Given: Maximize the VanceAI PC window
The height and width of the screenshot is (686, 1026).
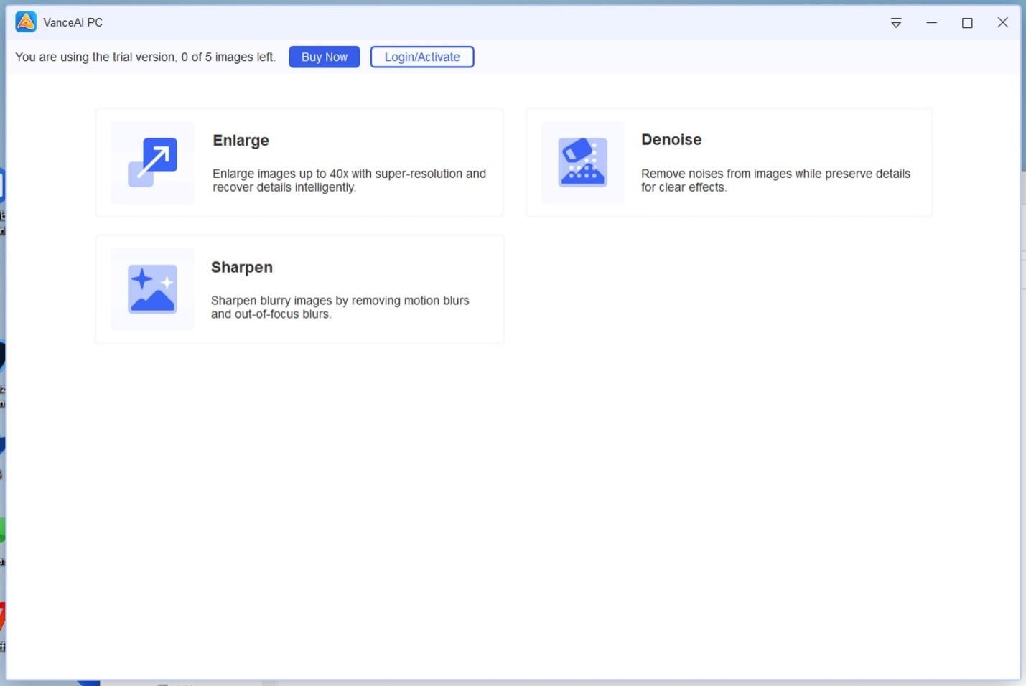Looking at the screenshot, I should coord(966,23).
